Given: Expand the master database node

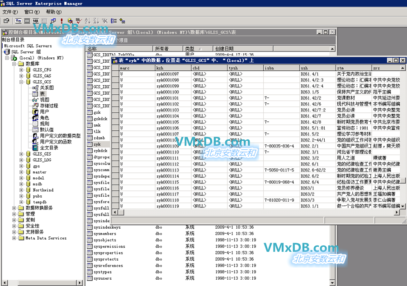Looking at the screenshot, I should (x=21, y=172).
